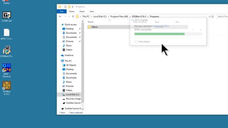Open the Home ribbon tab
Viewport: 228px width, 128px height.
pos(72,11)
